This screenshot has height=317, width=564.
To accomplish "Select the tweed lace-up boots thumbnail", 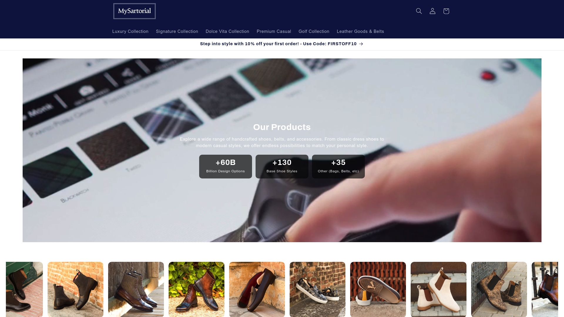I will click(136, 289).
